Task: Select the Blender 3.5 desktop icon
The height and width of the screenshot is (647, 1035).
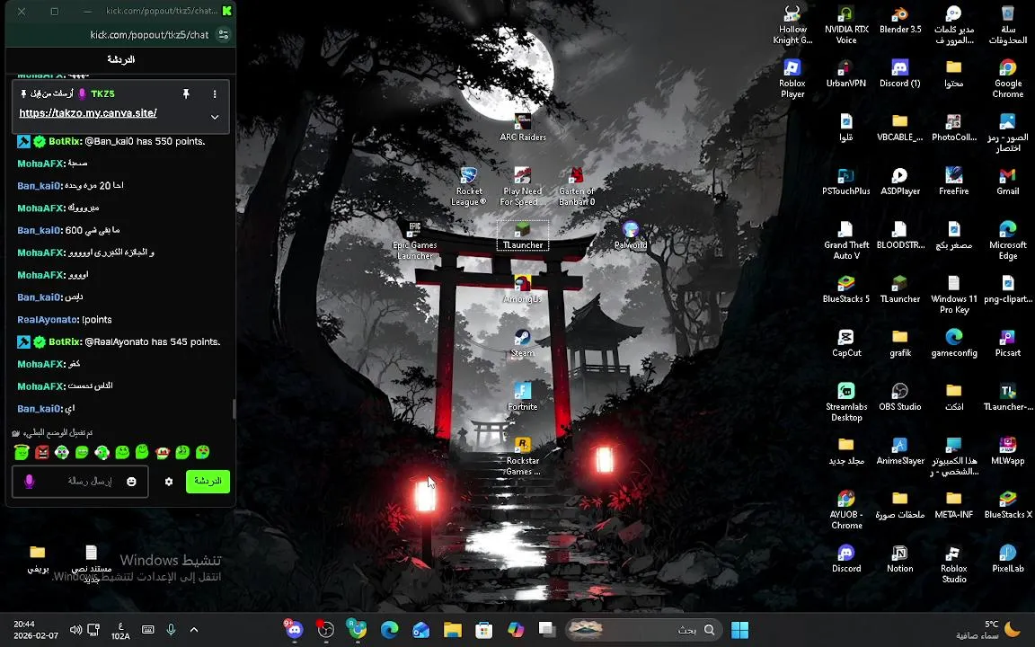Action: [899, 20]
